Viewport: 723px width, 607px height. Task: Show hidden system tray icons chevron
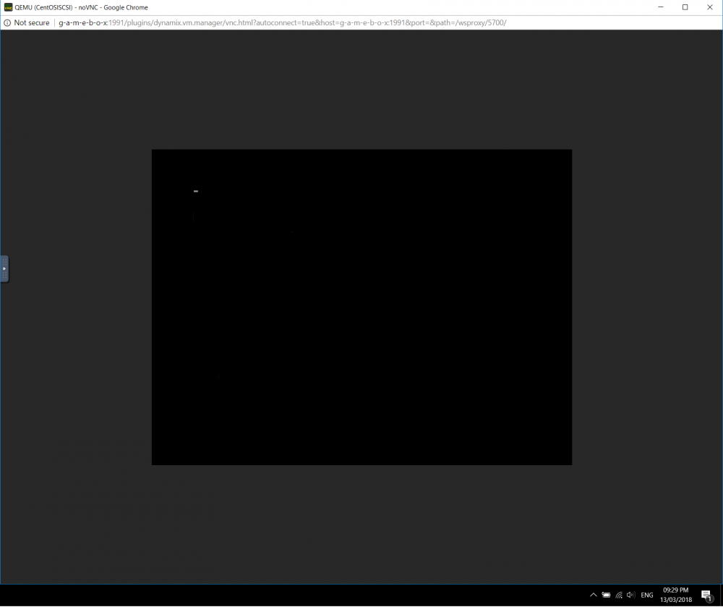tap(594, 595)
